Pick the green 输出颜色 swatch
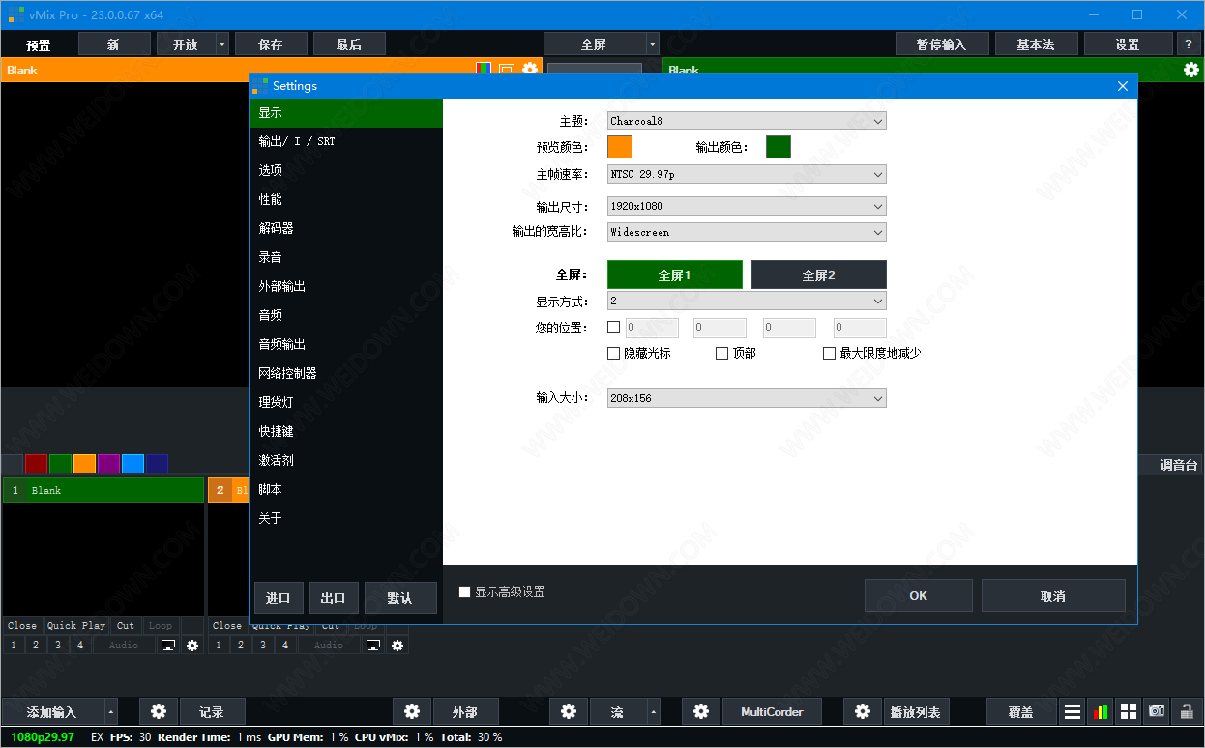Viewport: 1205px width, 748px height. click(x=779, y=147)
